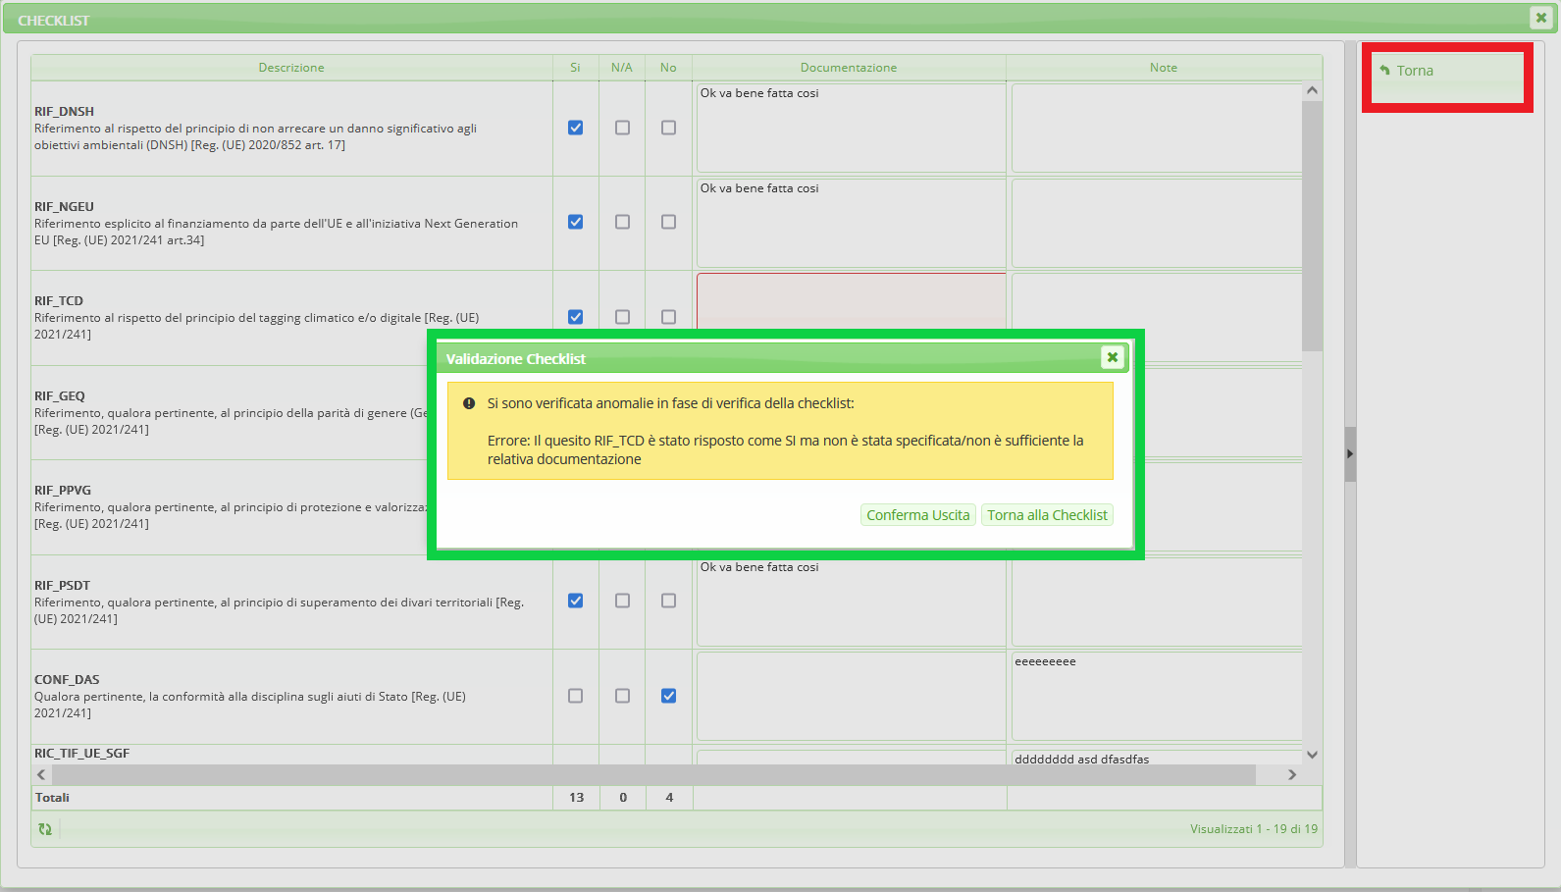This screenshot has height=892, width=1561.
Task: Check Si checkbox for CONF_DAS
Action: pyautogui.click(x=576, y=696)
